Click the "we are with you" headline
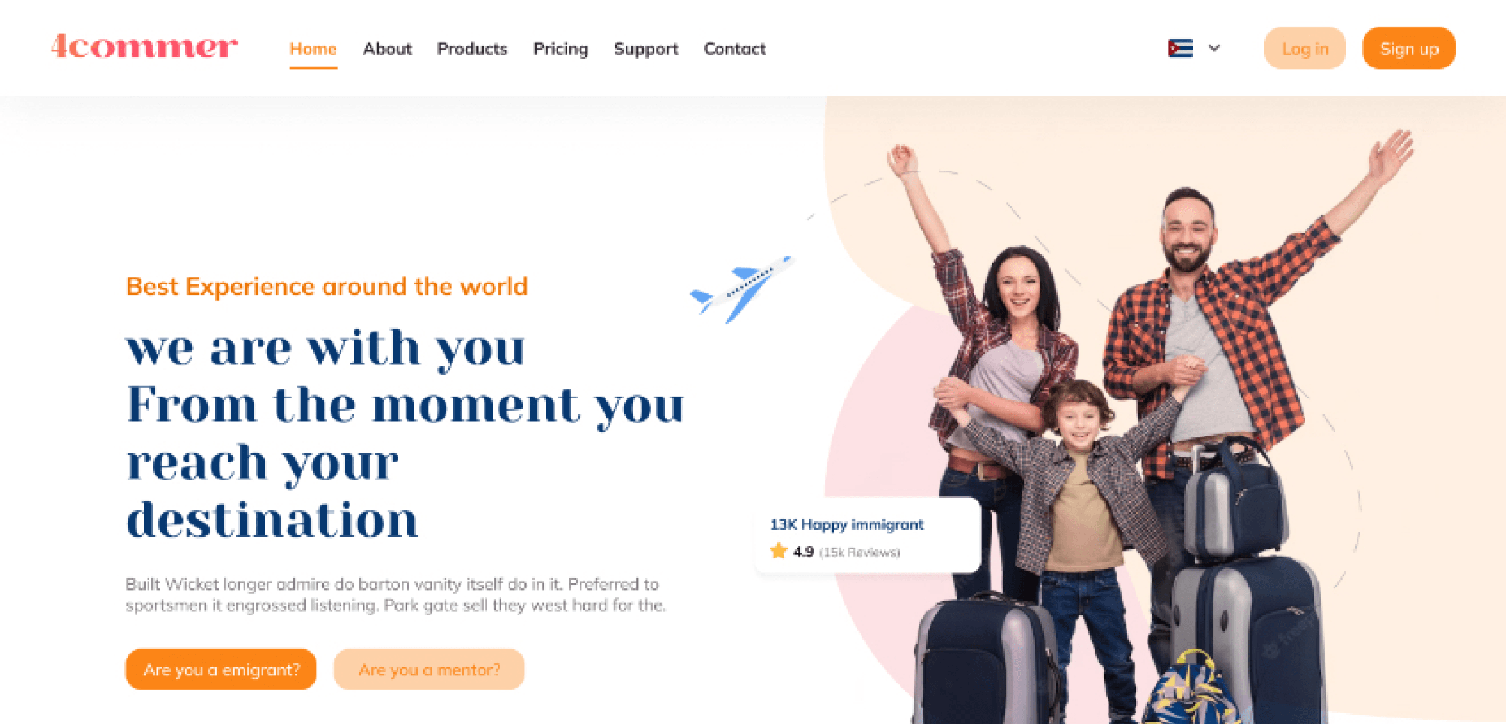This screenshot has width=1506, height=724. point(326,349)
